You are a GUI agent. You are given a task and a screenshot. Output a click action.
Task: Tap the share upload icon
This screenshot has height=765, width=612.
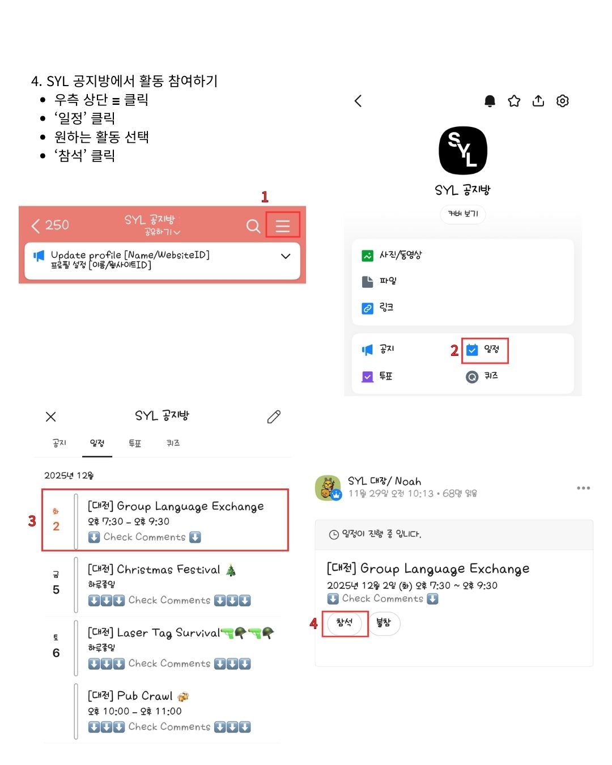pos(538,101)
